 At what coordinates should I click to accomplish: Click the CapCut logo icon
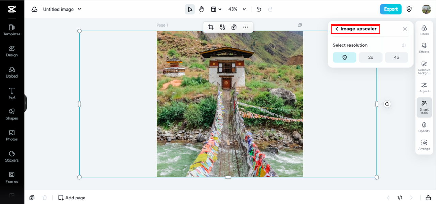pyautogui.click(x=12, y=9)
